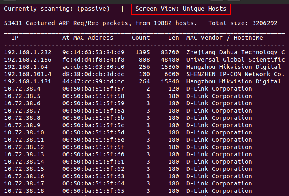Image resolution: width=289 pixels, height=196 pixels.
Task: Select MAC address ac:cb:51:03:30:c0
Action: pos(93,67)
